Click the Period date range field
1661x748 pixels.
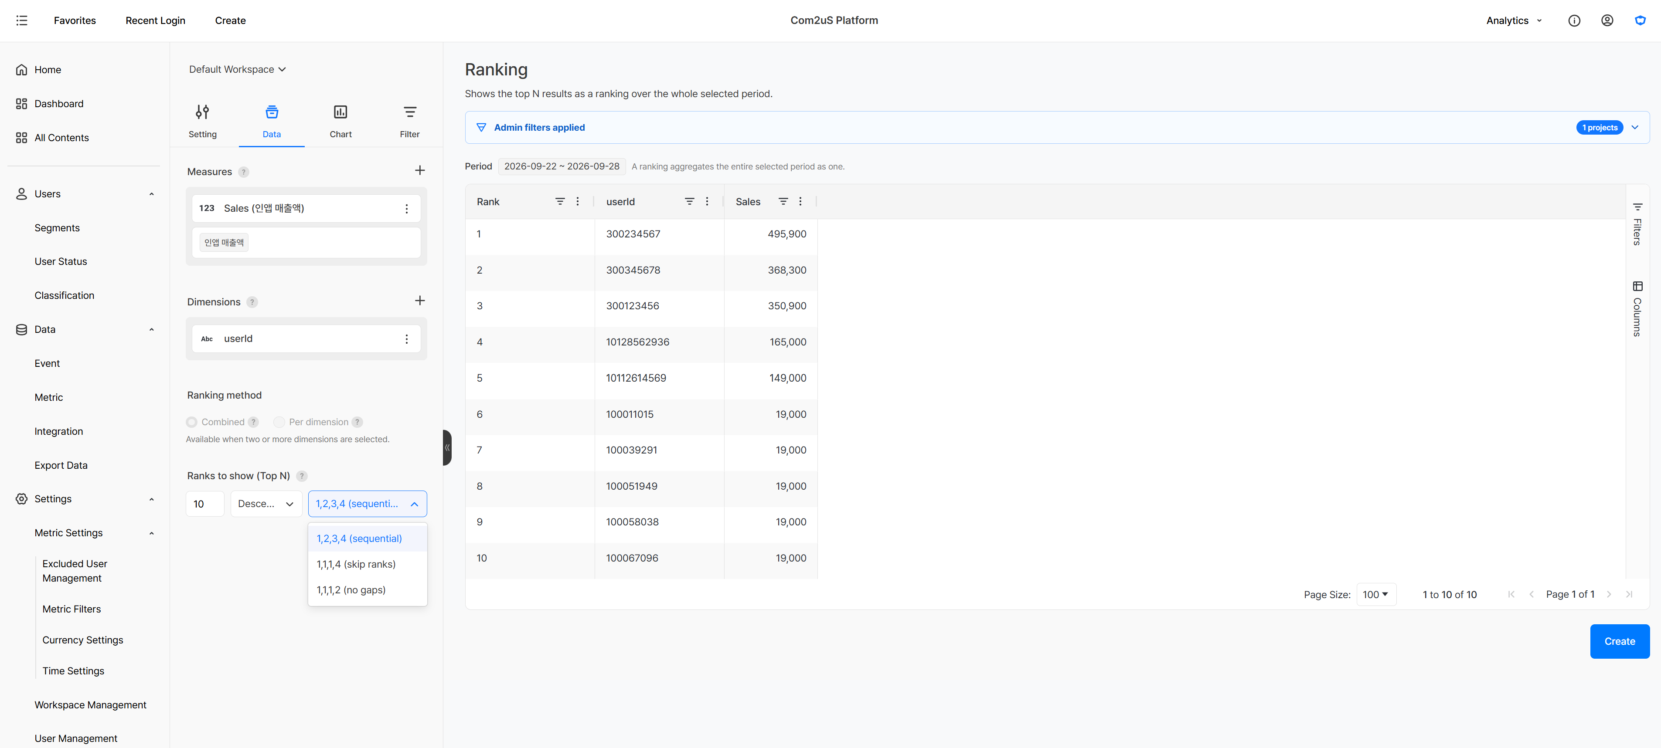[562, 166]
